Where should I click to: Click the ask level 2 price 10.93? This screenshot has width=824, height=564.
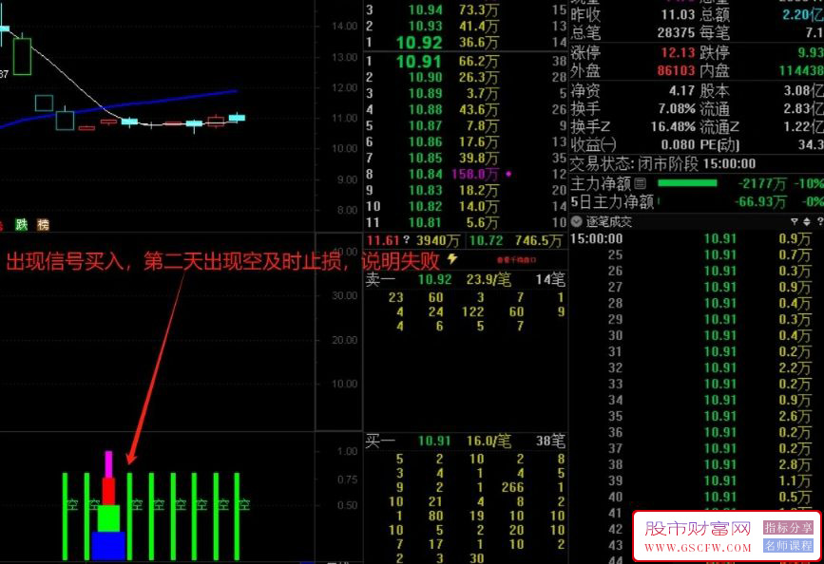425,26
